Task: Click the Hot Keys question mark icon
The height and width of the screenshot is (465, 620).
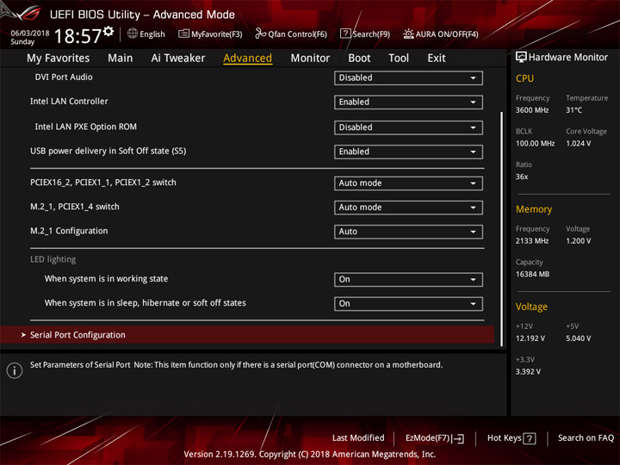Action: 530,438
